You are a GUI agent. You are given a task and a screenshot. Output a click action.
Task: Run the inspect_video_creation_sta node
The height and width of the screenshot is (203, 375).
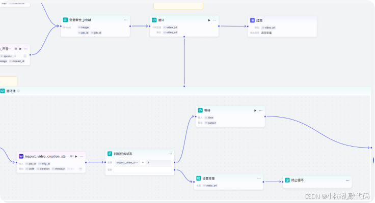(76, 156)
